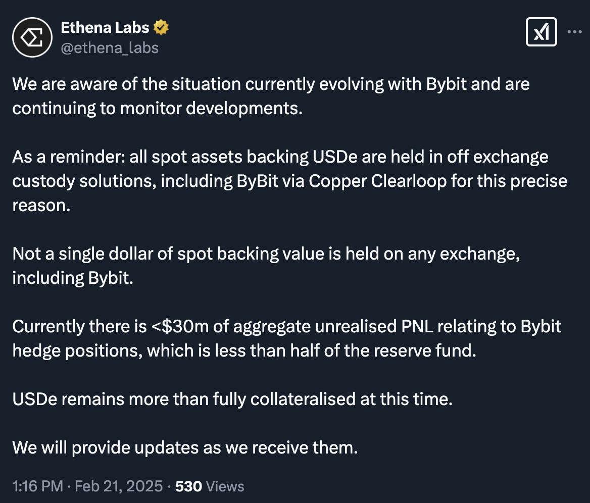Click the @ethena_labs handle
This screenshot has height=503, width=590.
tap(110, 47)
